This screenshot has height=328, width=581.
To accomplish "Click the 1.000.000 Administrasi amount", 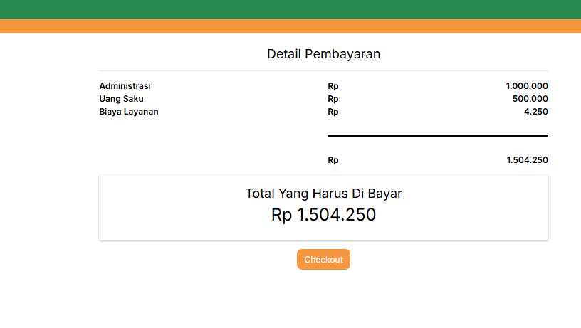I will tap(526, 86).
